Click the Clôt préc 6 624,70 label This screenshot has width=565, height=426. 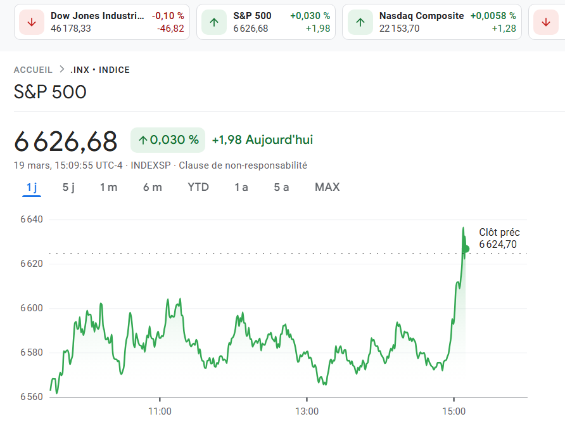499,238
